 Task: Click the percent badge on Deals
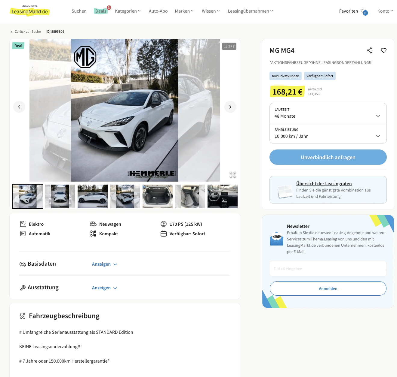tap(109, 8)
